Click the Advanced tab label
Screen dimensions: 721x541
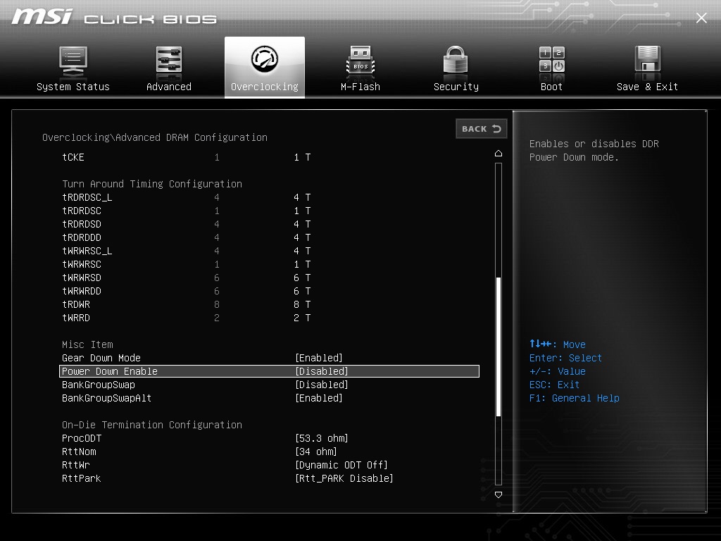pyautogui.click(x=169, y=87)
